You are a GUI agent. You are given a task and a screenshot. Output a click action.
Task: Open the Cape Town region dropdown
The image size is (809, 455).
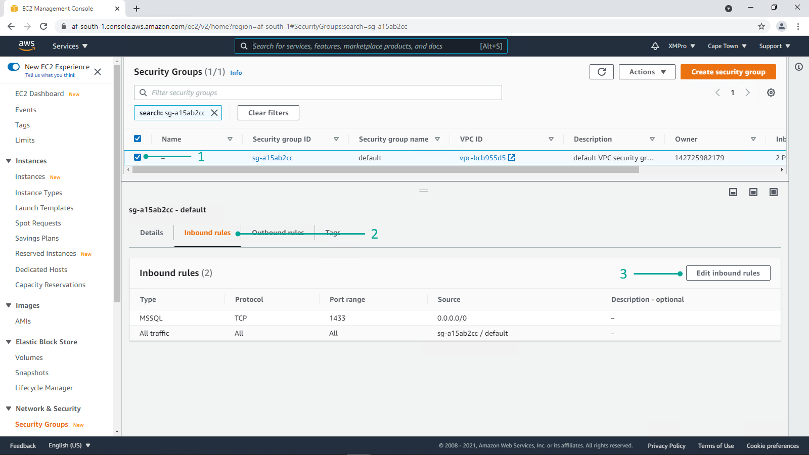click(x=727, y=46)
